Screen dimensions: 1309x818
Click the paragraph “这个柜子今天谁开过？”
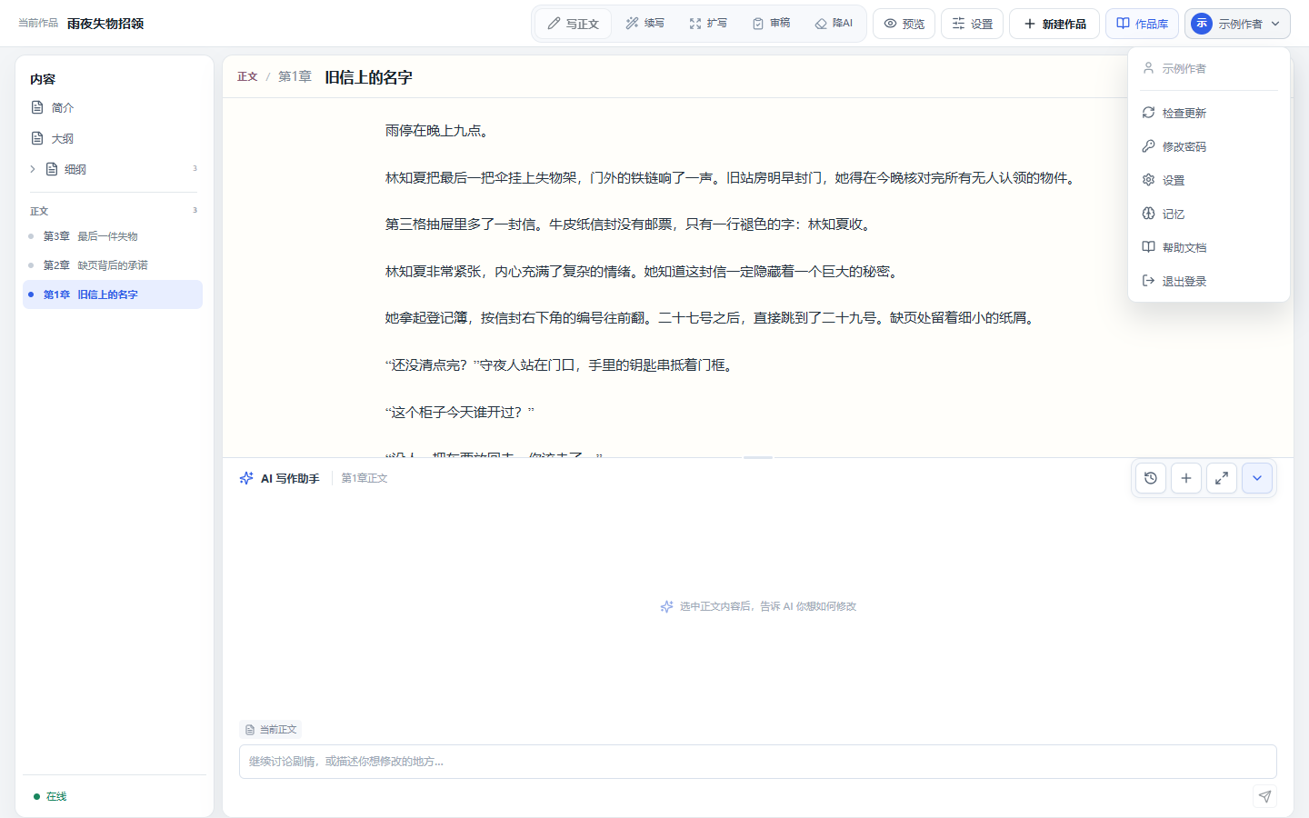click(x=459, y=413)
